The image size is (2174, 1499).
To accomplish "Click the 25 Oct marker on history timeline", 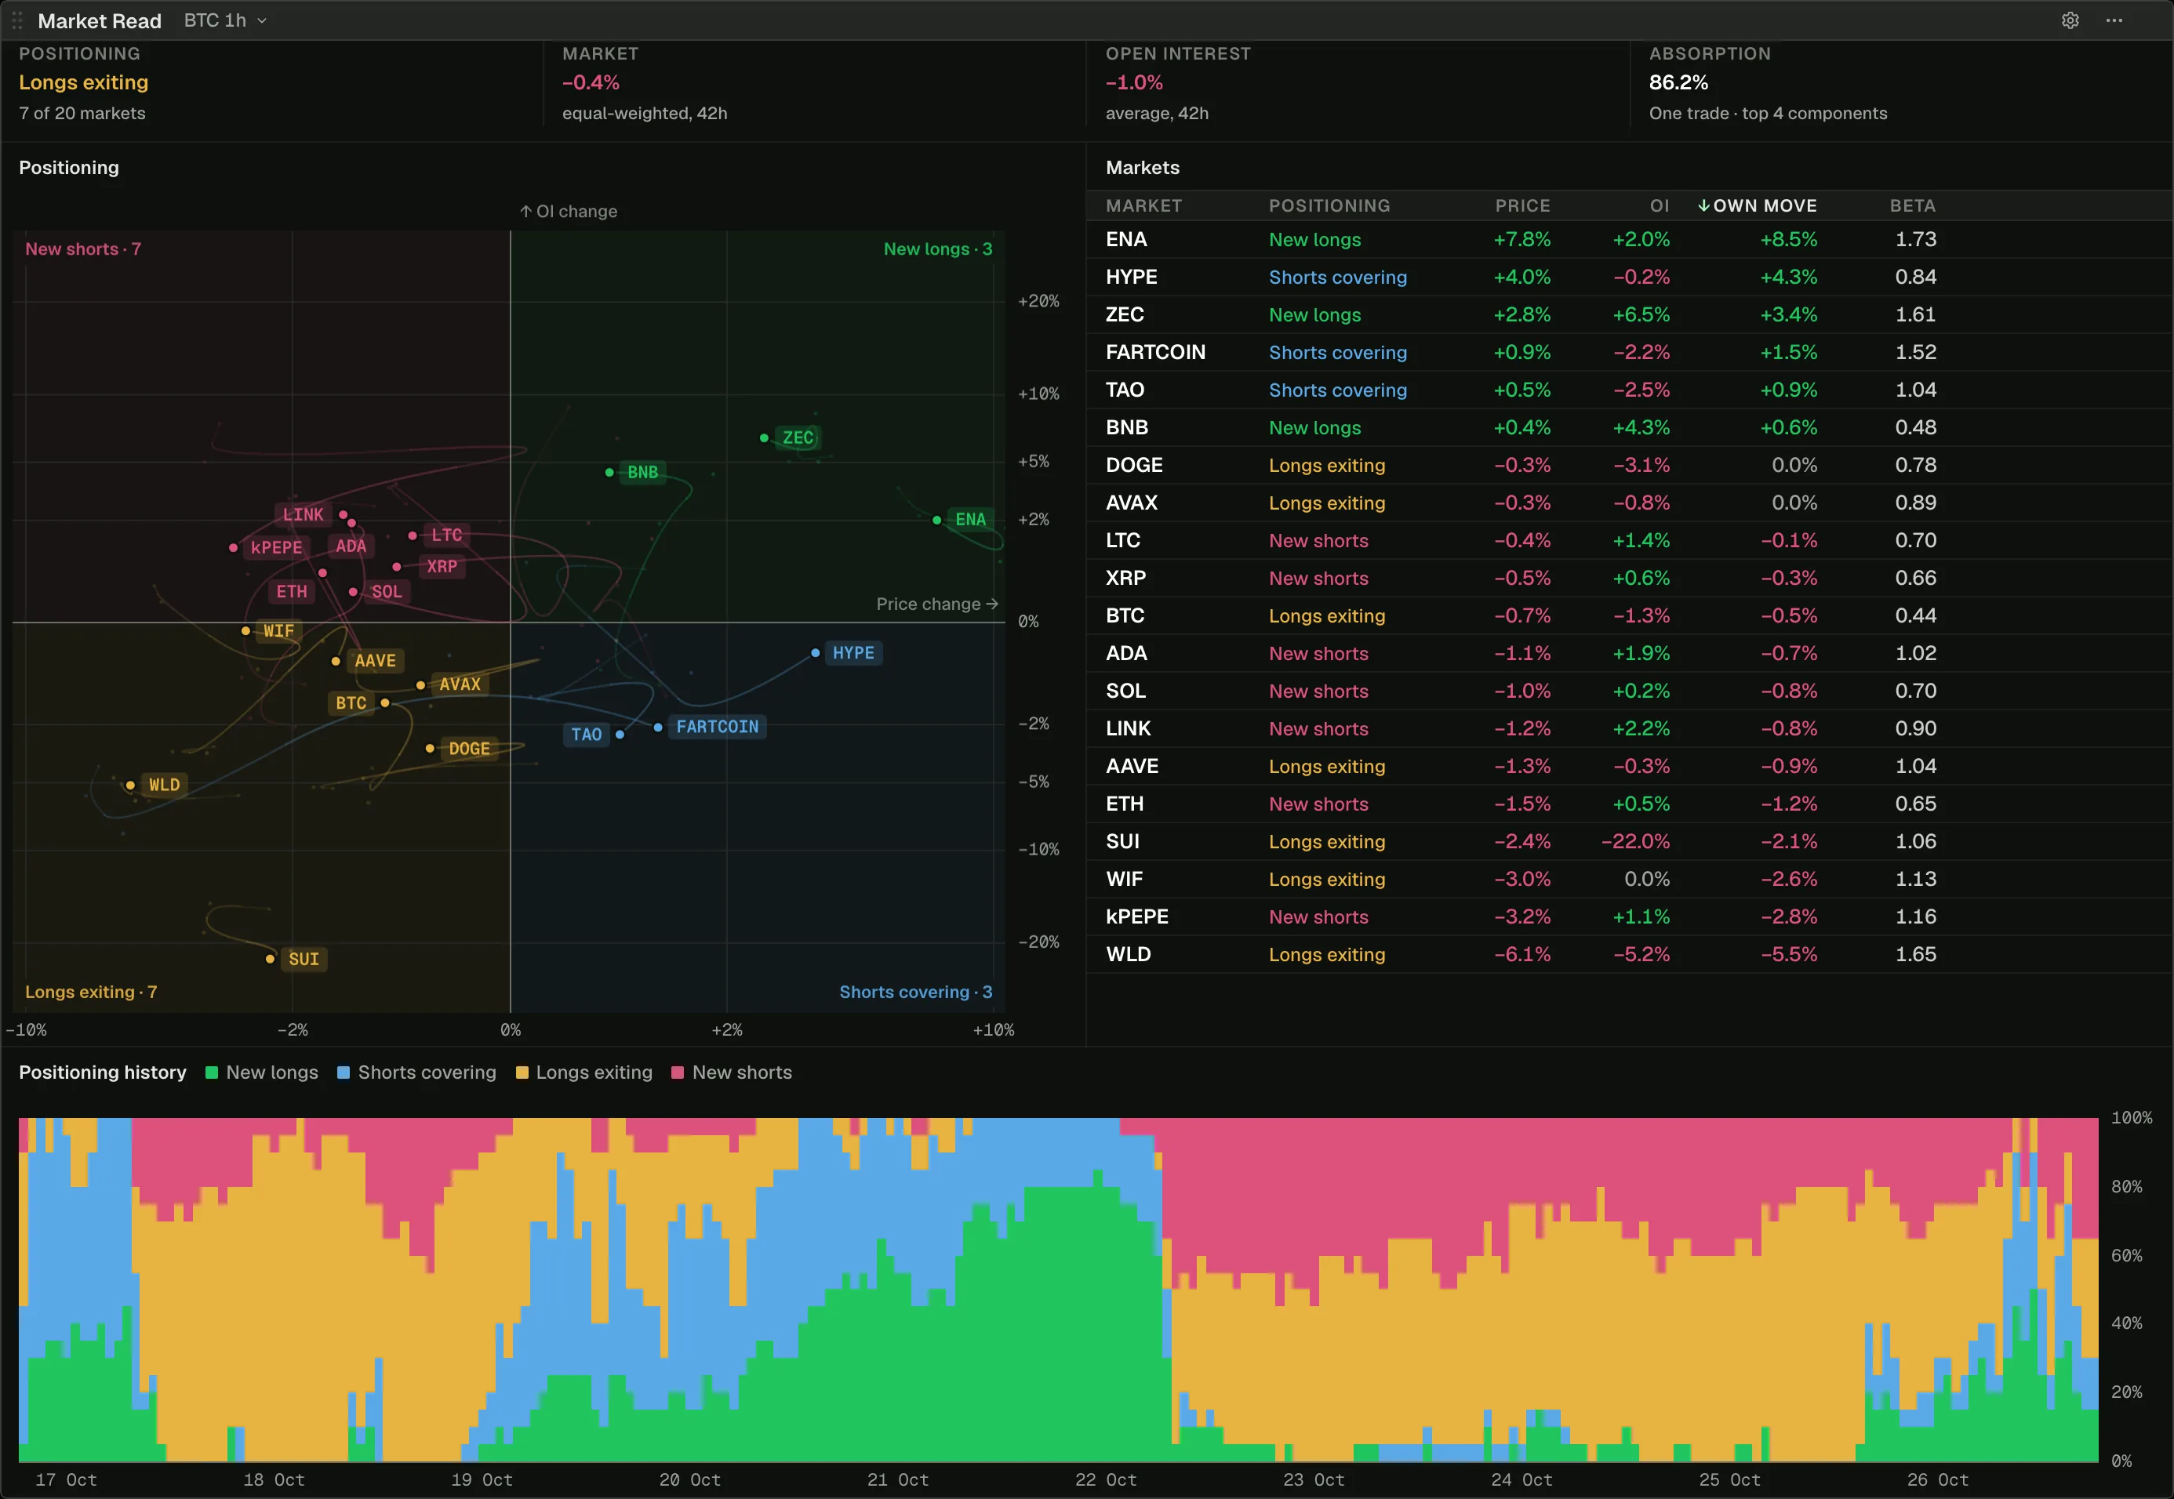I will [x=1729, y=1479].
